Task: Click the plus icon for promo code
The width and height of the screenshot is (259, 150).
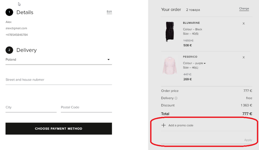Action: (x=163, y=125)
